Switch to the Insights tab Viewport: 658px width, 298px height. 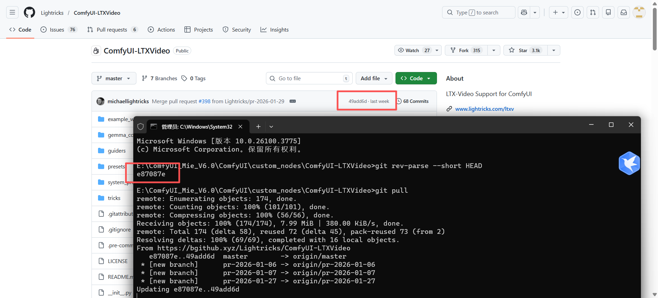[x=275, y=29]
